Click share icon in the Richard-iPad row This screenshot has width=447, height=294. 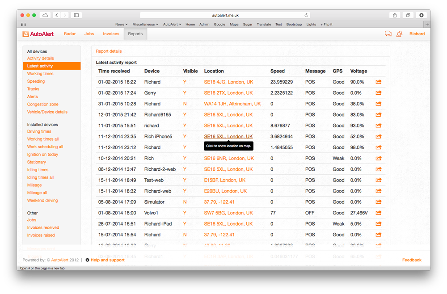click(x=378, y=224)
